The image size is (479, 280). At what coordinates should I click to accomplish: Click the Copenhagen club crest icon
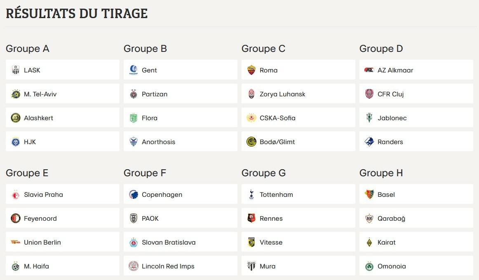[x=134, y=194]
